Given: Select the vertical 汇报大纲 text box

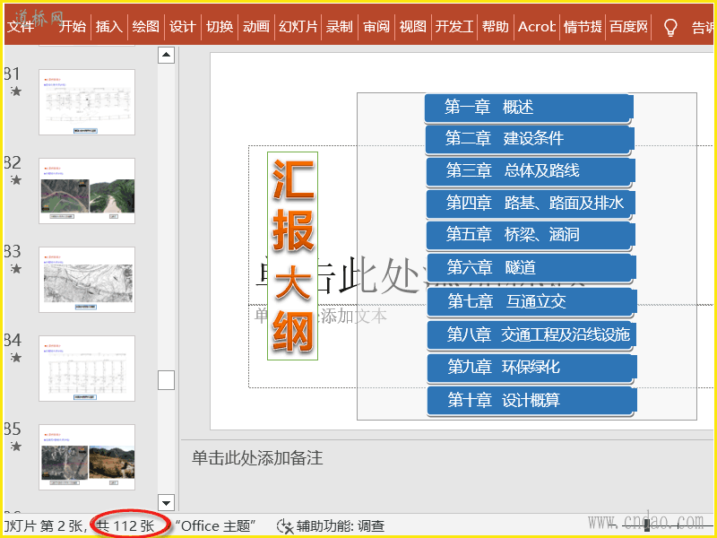Looking at the screenshot, I should [x=293, y=256].
